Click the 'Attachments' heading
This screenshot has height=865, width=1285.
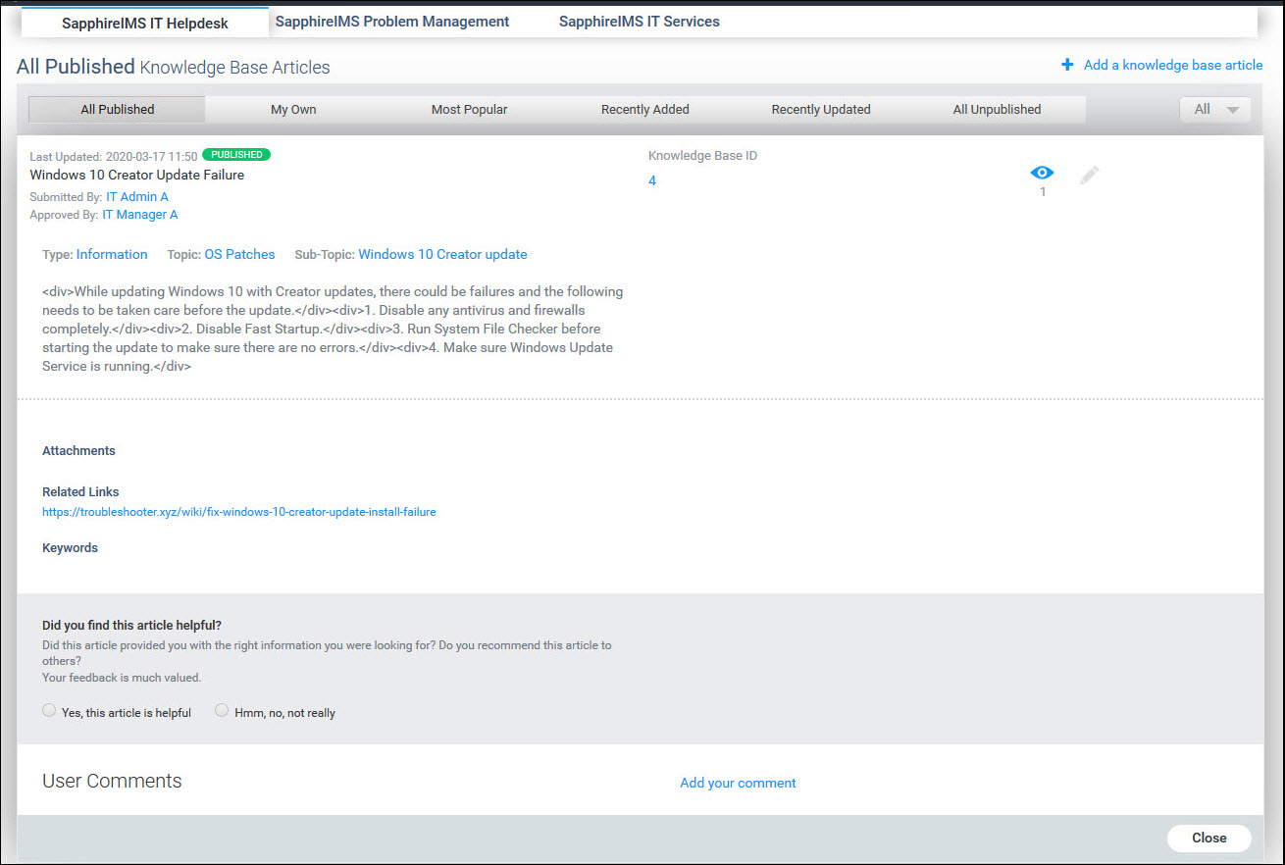78,451
